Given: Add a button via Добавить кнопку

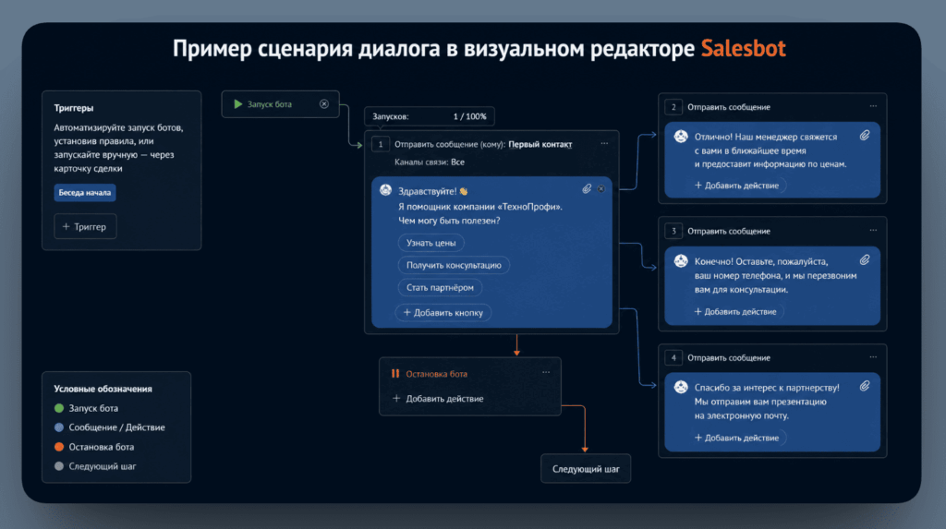Looking at the screenshot, I should point(443,312).
